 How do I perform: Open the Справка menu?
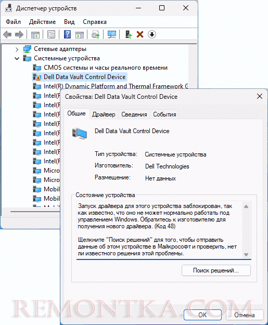point(95,22)
